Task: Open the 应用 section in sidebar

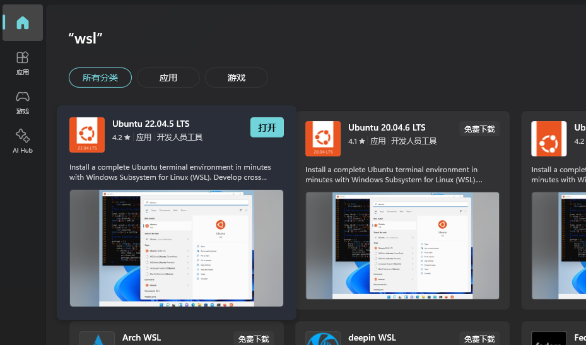Action: pos(23,64)
